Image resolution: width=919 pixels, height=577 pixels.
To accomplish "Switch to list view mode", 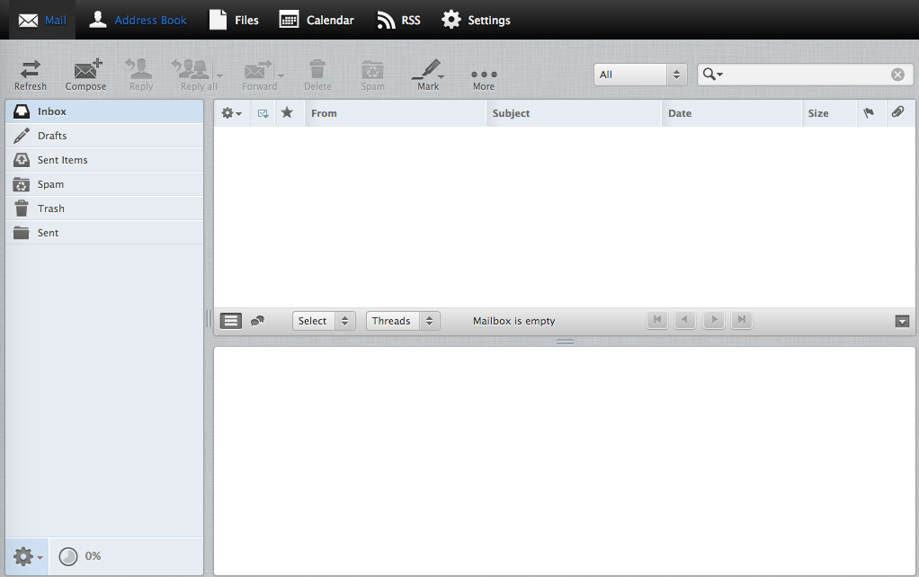I will point(231,321).
